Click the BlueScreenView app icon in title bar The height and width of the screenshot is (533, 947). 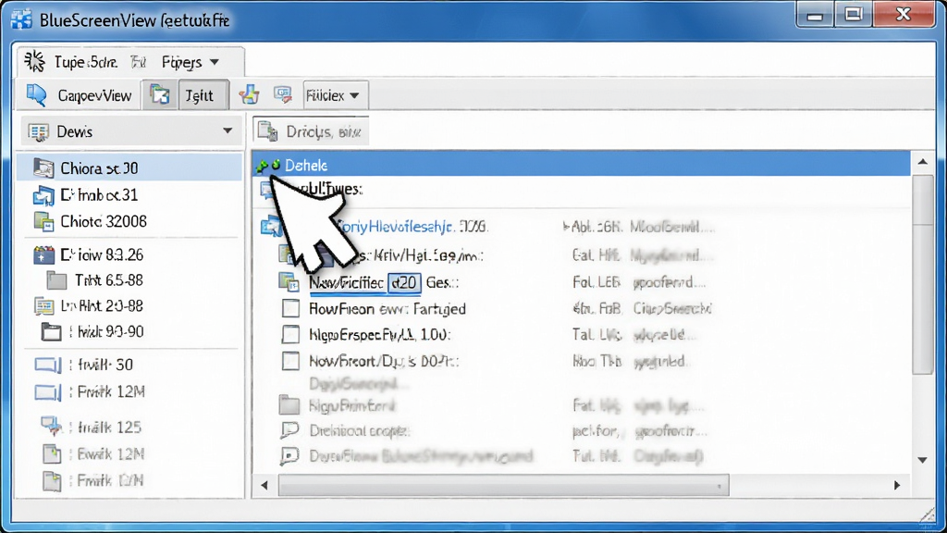click(x=21, y=19)
